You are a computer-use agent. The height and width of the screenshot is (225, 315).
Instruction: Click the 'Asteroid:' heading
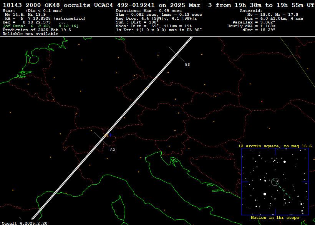tap(251, 11)
